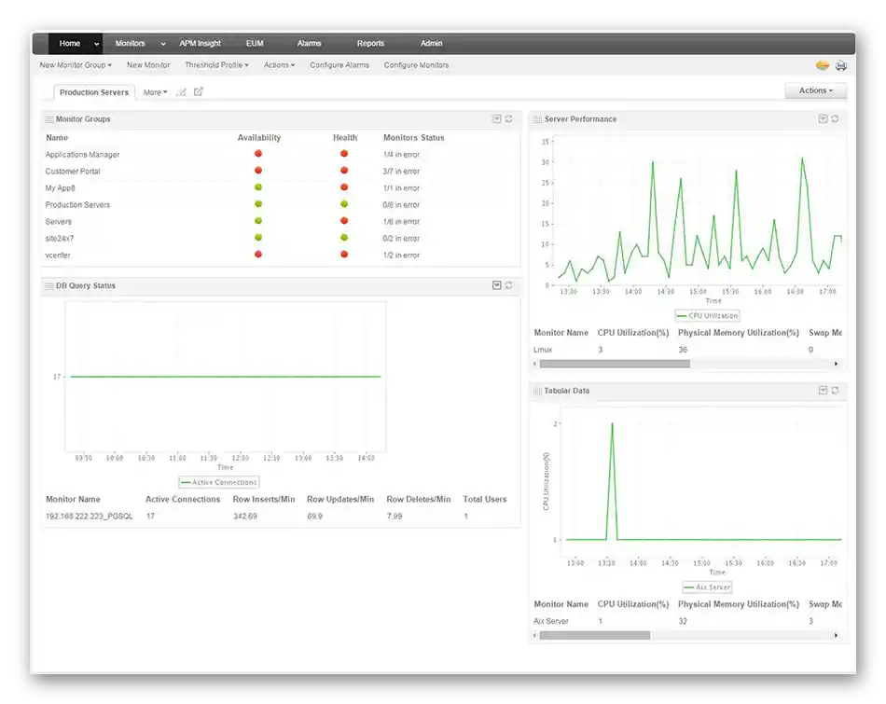Click Production Servers green health indicator

344,204
